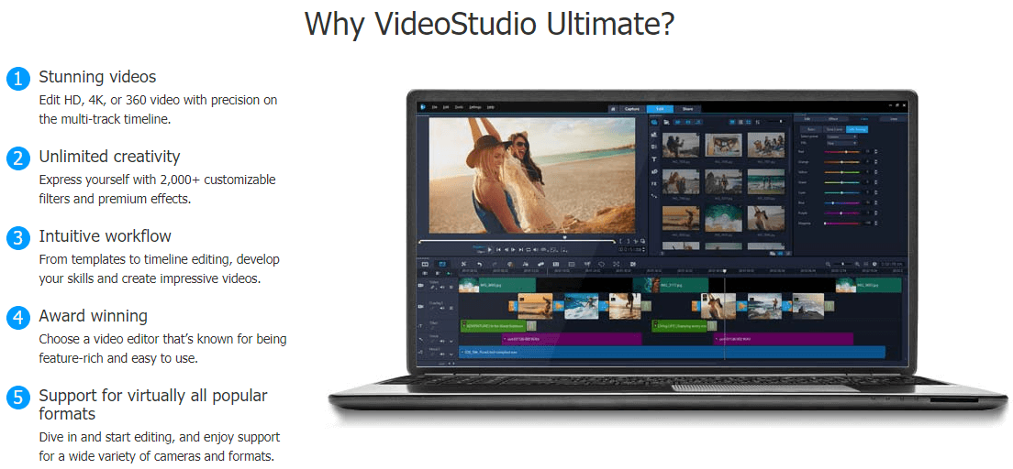Viewport: 1013px width, 469px height.
Task: Switch library to list view icon
Action: click(x=740, y=122)
